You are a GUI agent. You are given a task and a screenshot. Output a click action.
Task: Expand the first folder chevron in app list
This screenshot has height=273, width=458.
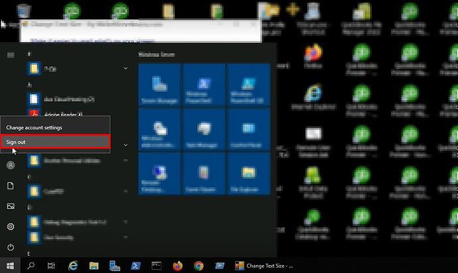coord(125,68)
